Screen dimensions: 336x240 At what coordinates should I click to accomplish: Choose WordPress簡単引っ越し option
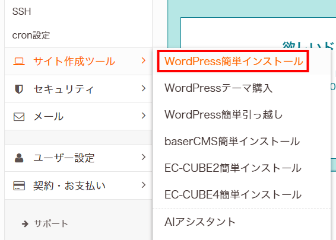[223, 114]
